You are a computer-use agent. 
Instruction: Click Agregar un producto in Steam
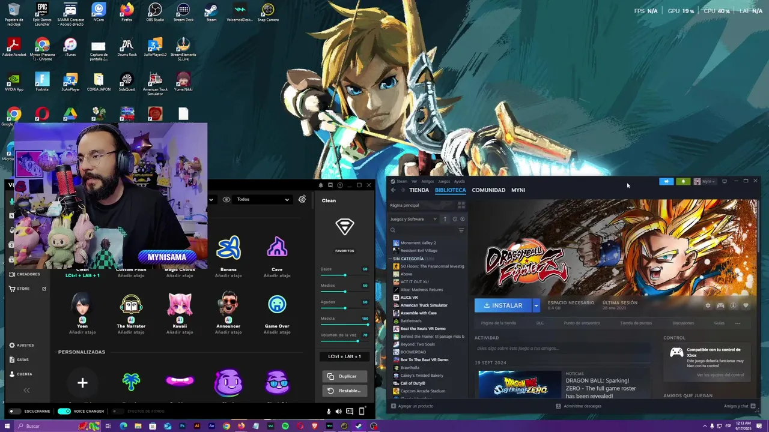(411, 406)
